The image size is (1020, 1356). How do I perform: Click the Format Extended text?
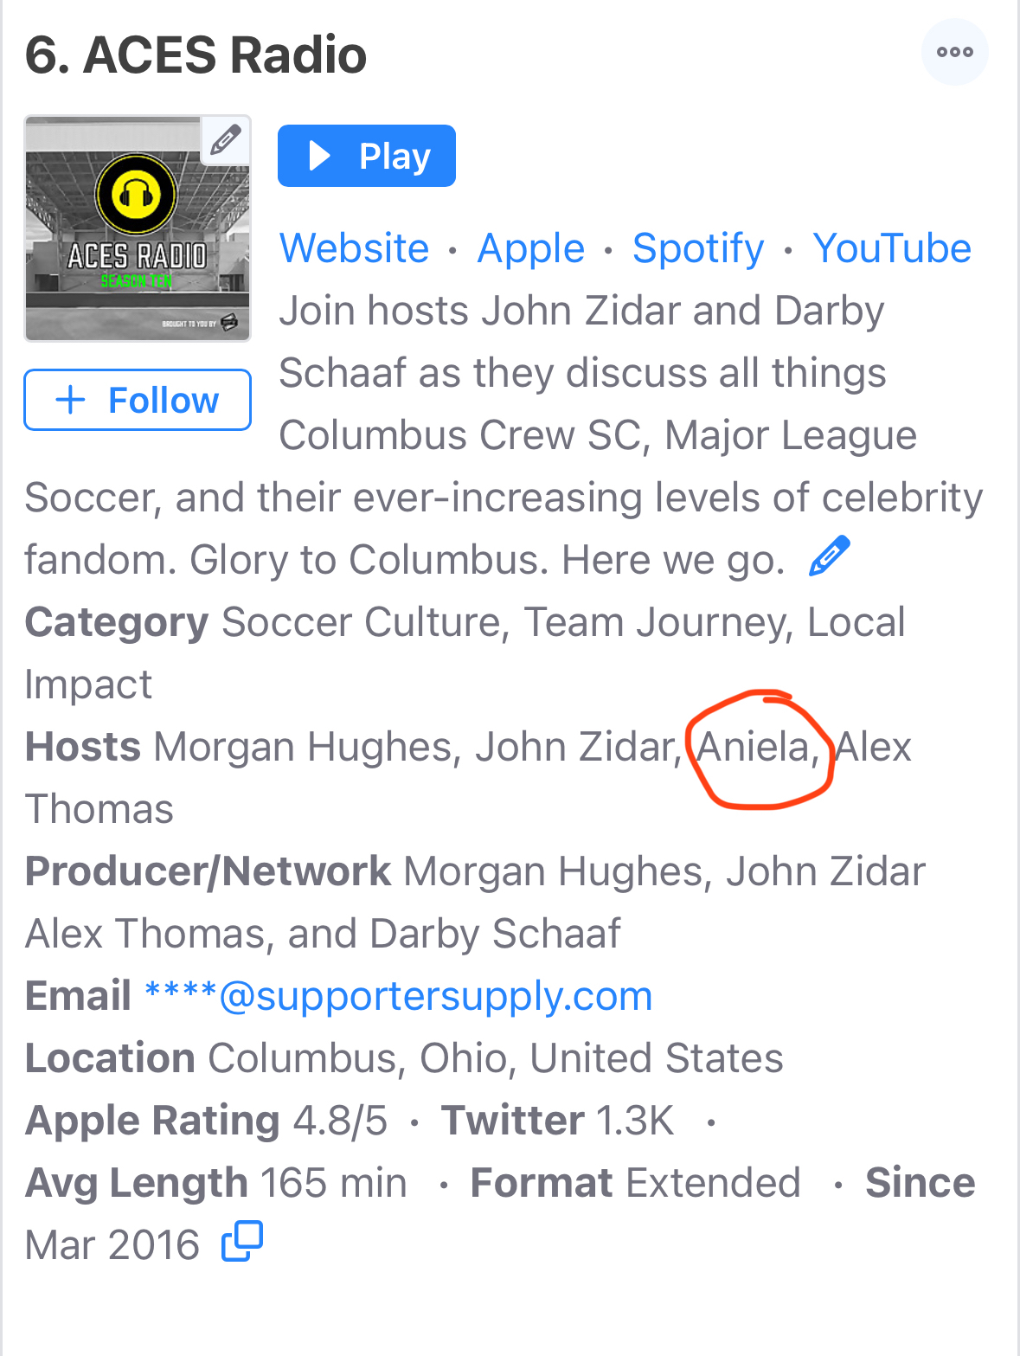point(714,1183)
